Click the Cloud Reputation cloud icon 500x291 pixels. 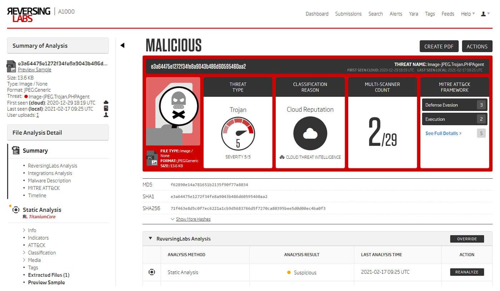click(x=310, y=133)
